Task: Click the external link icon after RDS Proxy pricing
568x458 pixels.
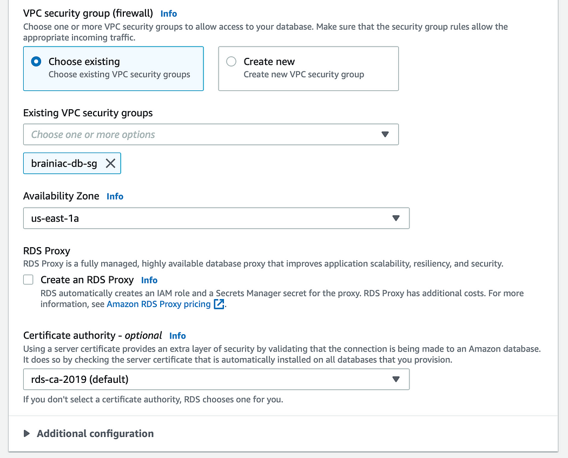Action: [219, 304]
